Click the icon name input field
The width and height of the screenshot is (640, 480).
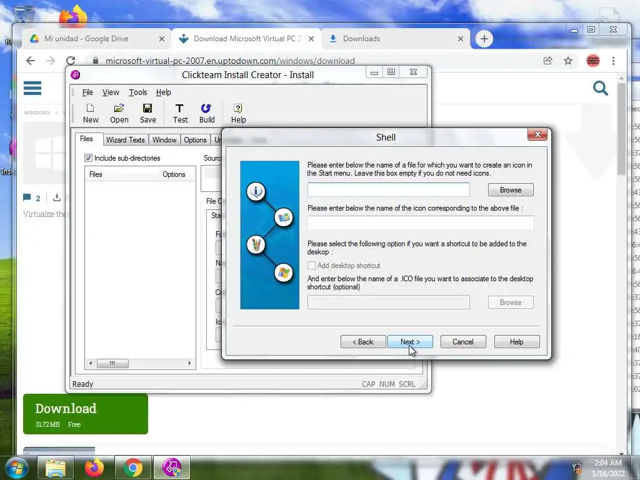coord(421,223)
